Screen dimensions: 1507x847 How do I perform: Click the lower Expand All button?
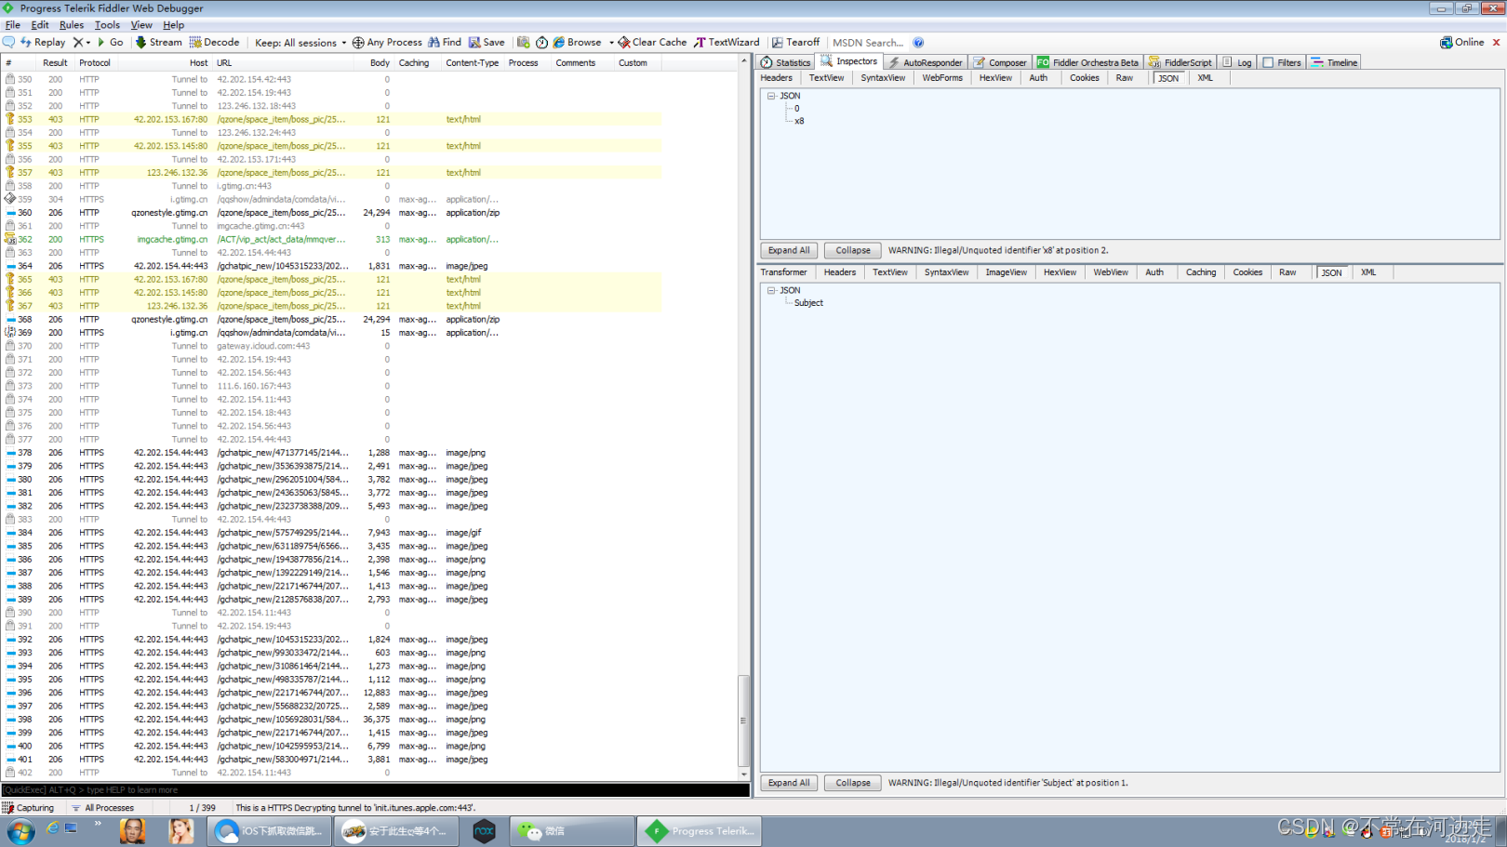(789, 783)
